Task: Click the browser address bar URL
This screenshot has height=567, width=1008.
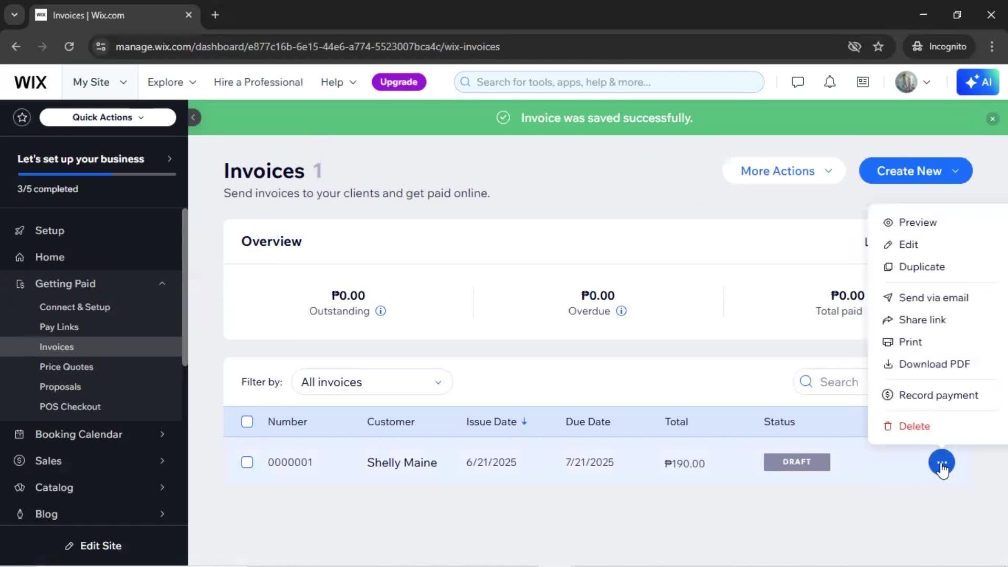Action: tap(308, 47)
